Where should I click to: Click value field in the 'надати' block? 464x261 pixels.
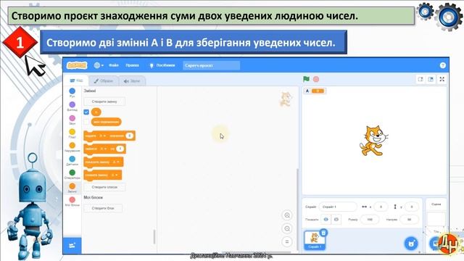click(x=130, y=136)
